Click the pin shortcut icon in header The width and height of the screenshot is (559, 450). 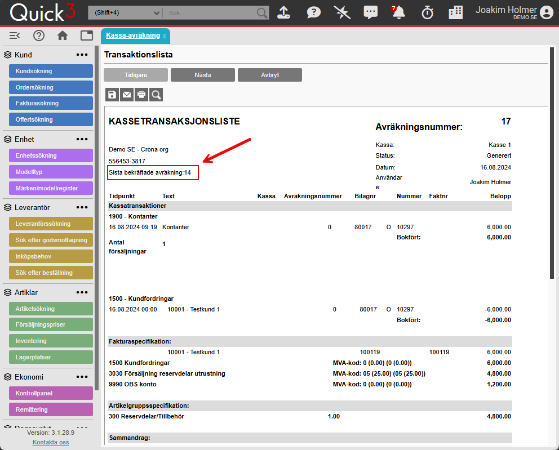click(342, 13)
